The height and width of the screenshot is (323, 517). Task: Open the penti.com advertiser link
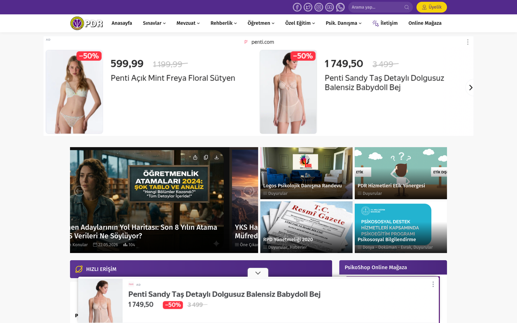point(262,42)
